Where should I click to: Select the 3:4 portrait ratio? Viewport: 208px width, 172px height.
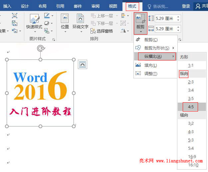coord(192,90)
